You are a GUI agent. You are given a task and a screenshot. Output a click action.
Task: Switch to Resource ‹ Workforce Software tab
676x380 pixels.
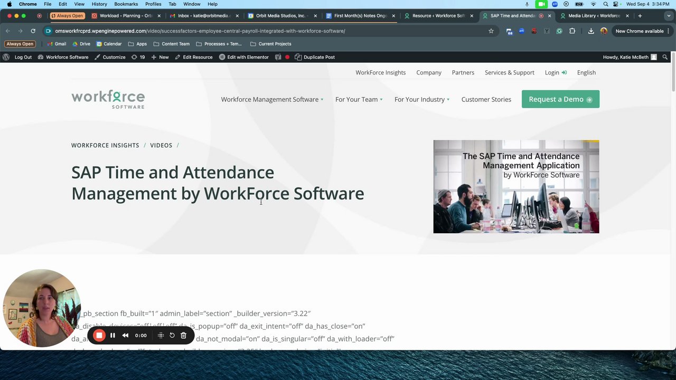click(439, 16)
